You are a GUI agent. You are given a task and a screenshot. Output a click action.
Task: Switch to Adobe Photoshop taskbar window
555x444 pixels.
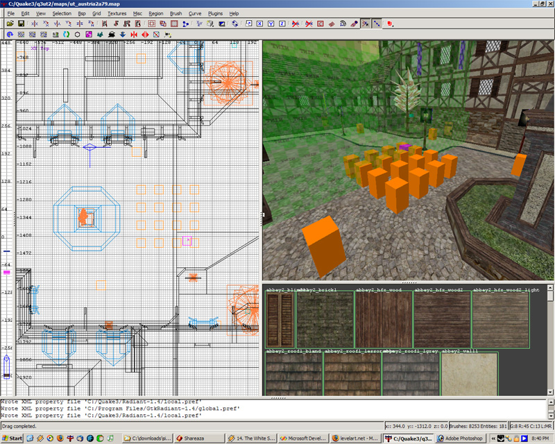tap(460, 438)
